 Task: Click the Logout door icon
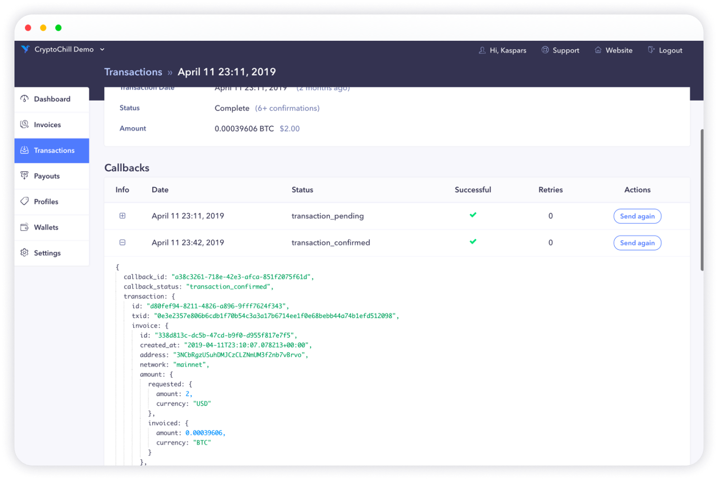(651, 50)
